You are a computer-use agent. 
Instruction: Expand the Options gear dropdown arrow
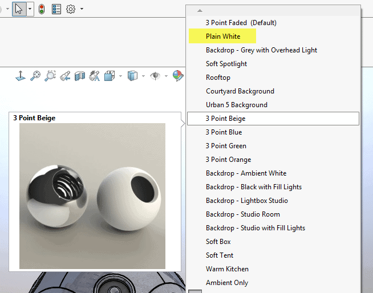[82, 9]
